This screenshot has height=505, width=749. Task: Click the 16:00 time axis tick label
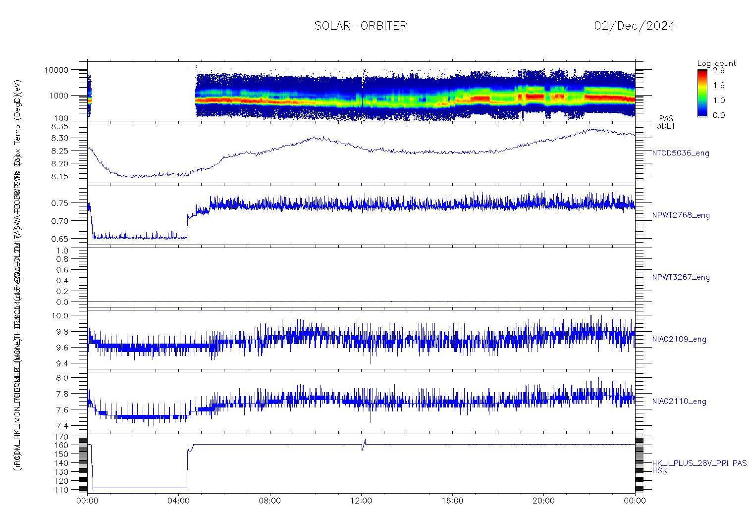(x=452, y=501)
